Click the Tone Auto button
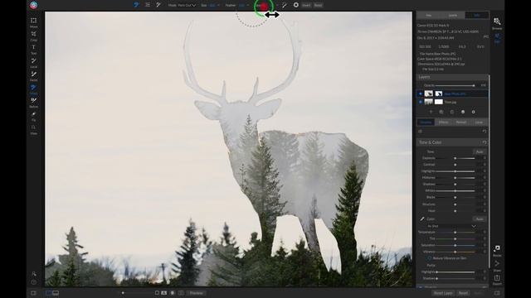 tap(480, 151)
